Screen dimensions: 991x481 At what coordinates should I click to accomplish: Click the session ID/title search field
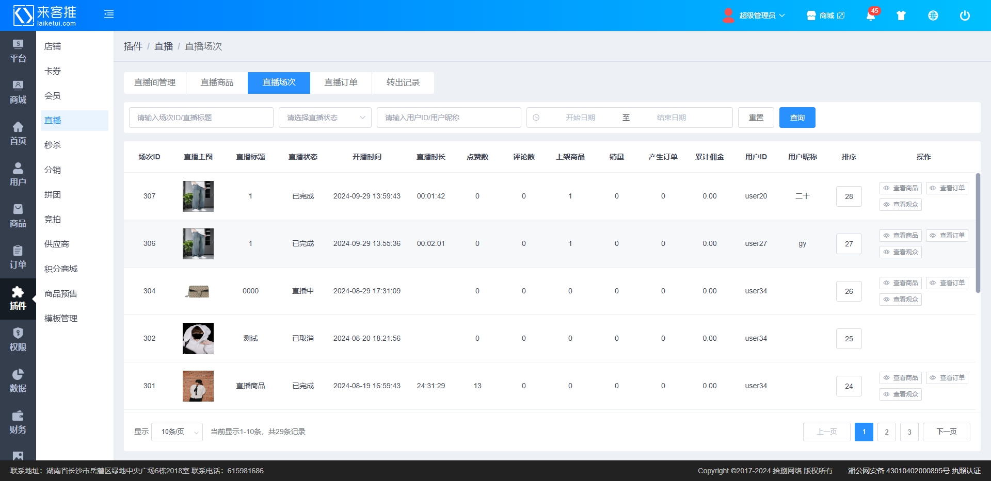[x=201, y=118]
